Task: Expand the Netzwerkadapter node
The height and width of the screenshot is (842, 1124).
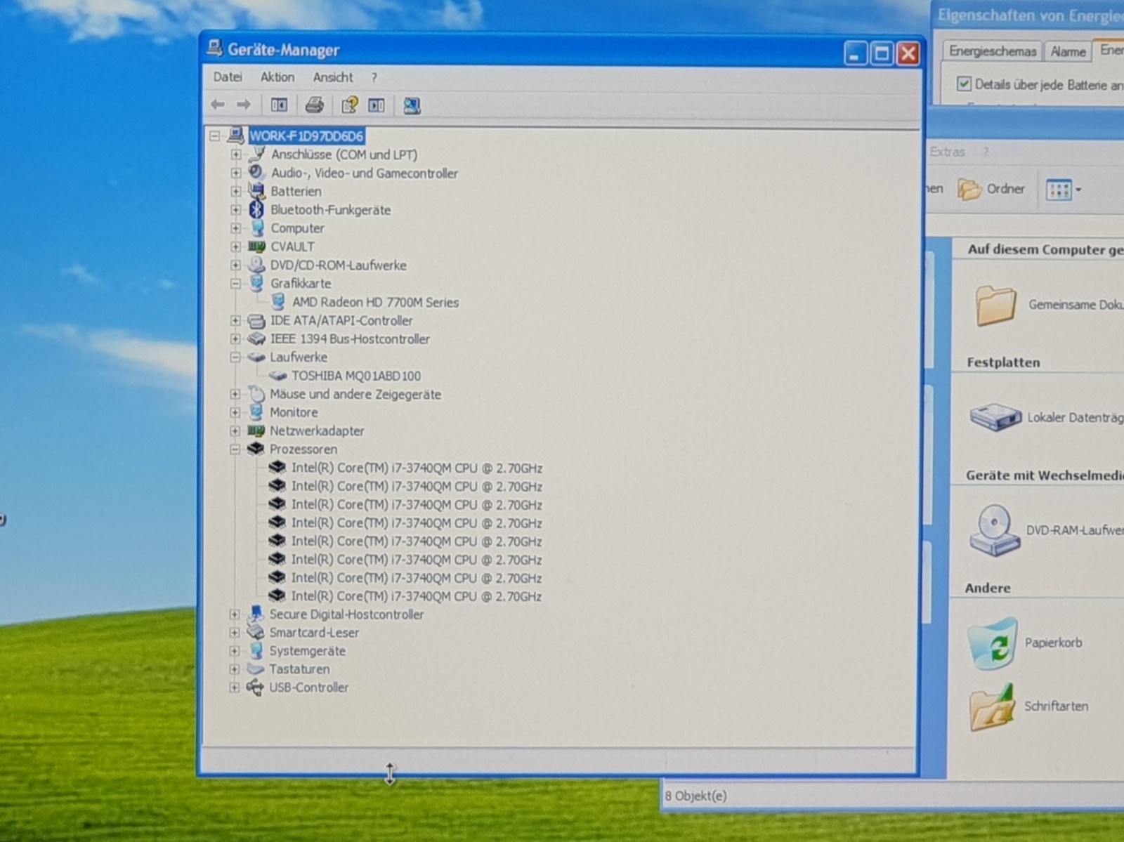Action: tap(235, 430)
